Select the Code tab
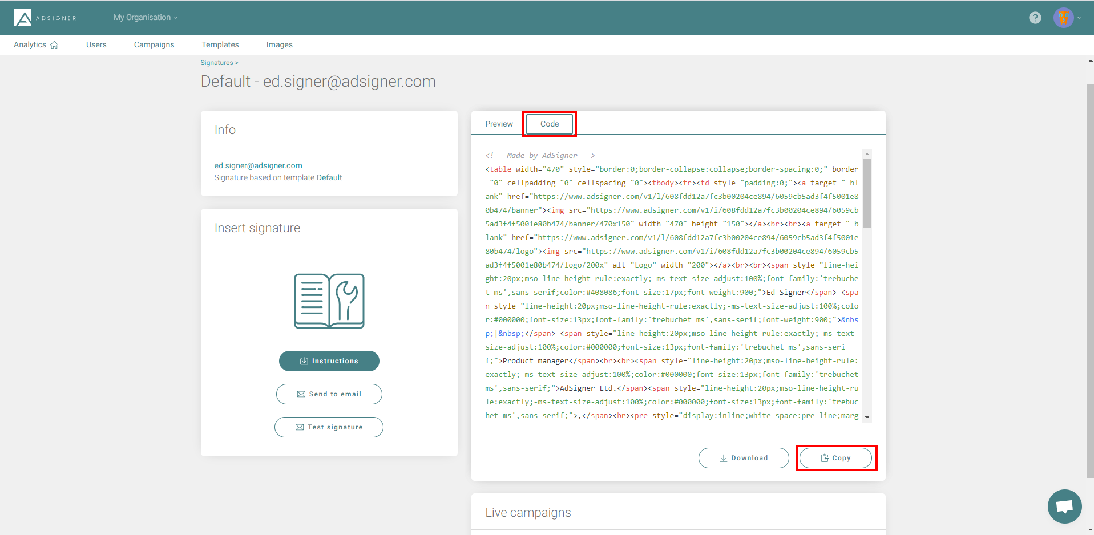 [x=549, y=124]
